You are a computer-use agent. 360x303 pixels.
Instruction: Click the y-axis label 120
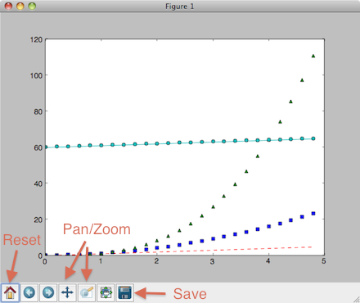click(x=36, y=40)
